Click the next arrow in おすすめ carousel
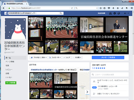This screenshot has width=134, height=100. [87, 92]
